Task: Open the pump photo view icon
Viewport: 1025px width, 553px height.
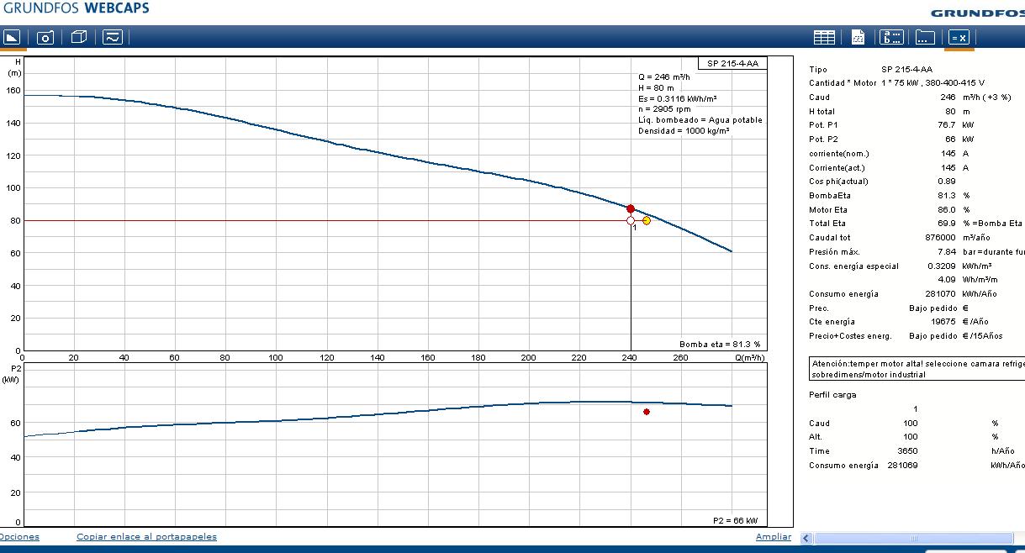Action: pyautogui.click(x=45, y=37)
